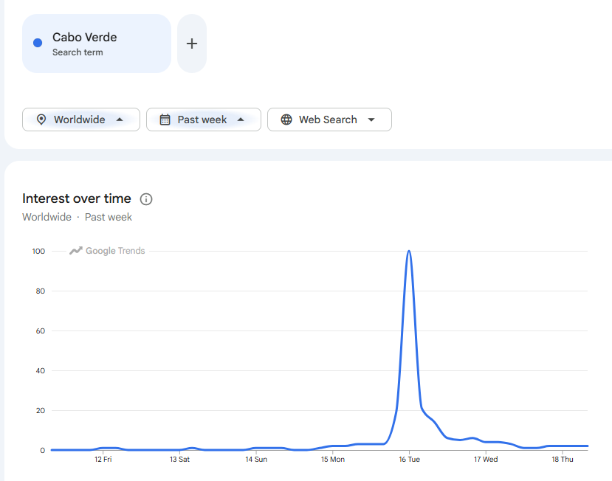The width and height of the screenshot is (612, 481).
Task: Click the 'Search term' label under Cabo Verde
Action: (x=78, y=52)
